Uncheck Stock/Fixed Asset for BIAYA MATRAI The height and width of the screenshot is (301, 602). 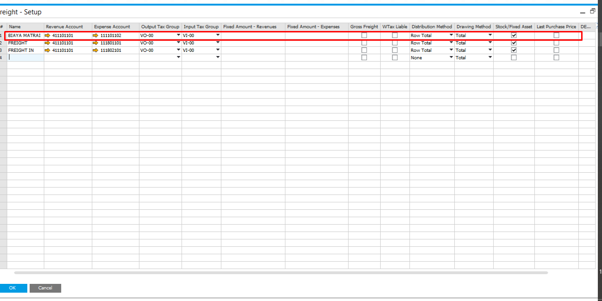[x=514, y=35]
